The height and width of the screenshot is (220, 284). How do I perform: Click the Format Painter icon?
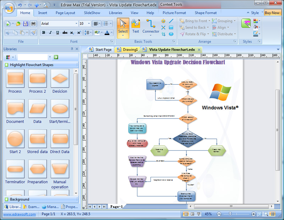click(33, 33)
